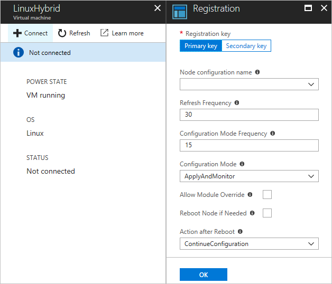The image size is (332, 284).
Task: Click the Refresh Frequency input field
Action: point(249,115)
